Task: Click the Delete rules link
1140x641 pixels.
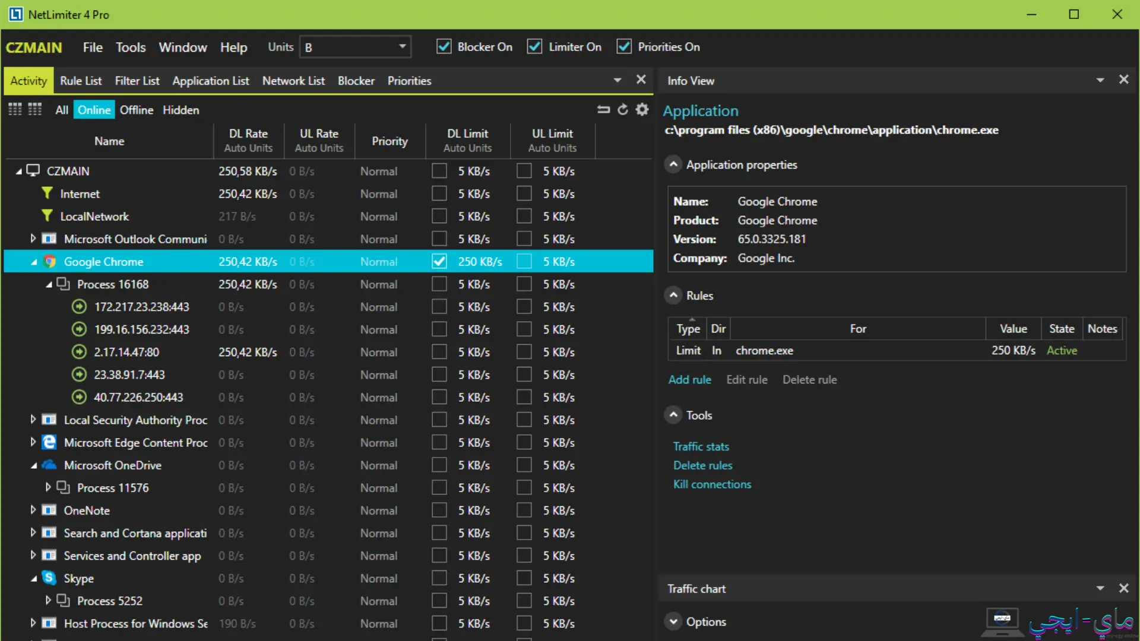Action: coord(702,465)
